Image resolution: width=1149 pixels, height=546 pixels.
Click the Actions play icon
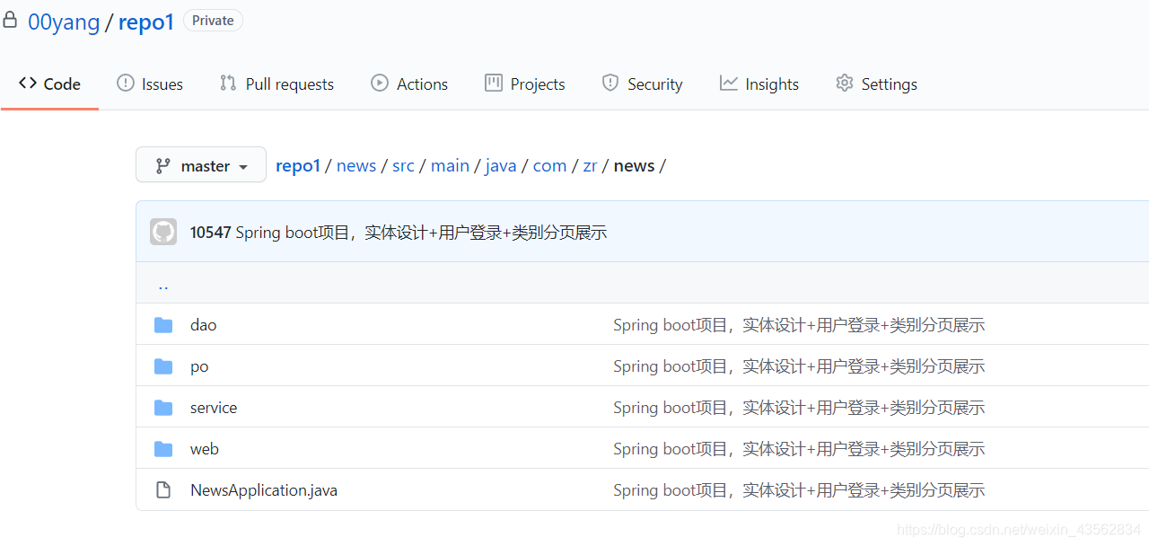(x=380, y=83)
